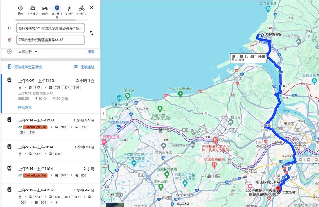This screenshot has width=319, height=207.
Task: Open the 立即出發 departure time dropdown
Action: click(28, 52)
